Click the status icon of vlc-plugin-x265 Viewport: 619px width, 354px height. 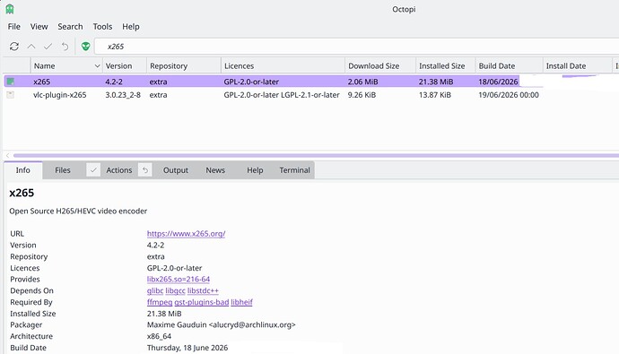pos(11,95)
